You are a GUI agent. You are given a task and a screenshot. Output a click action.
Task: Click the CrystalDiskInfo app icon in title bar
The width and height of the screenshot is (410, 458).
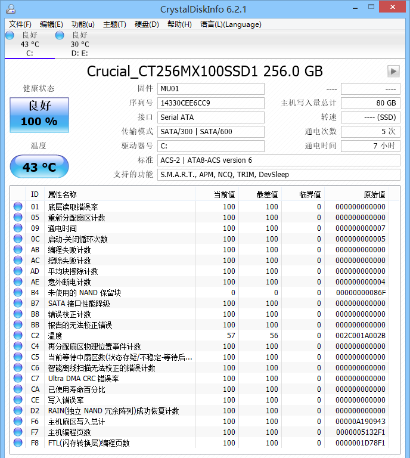click(x=11, y=9)
